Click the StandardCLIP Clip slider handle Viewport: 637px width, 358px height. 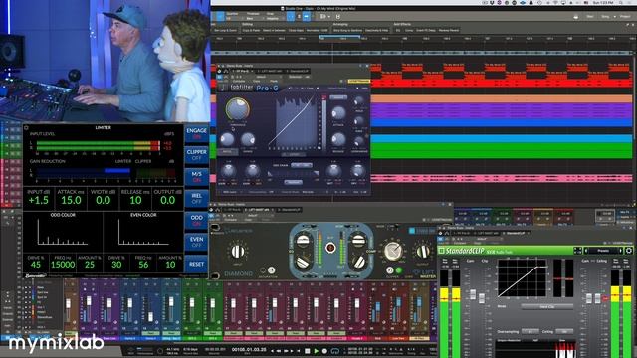tap(482, 298)
